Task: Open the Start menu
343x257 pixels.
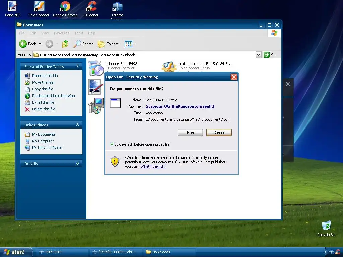Action: click(x=16, y=252)
